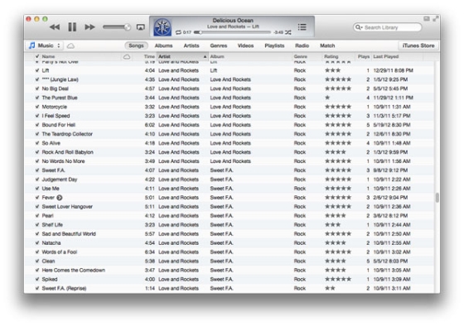Switch to the Playlists view

point(274,46)
